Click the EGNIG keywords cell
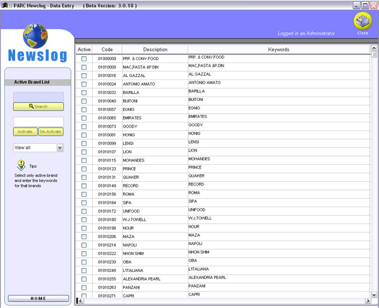Viewport: 379px width, 308px height. coord(279,109)
